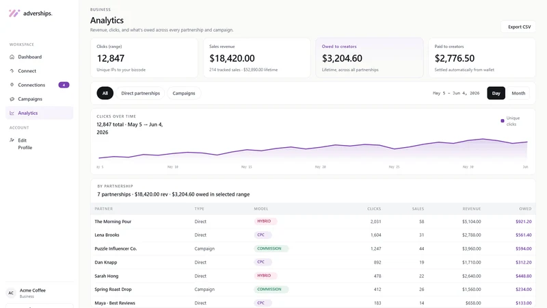Sort by the CLICKS column header
Viewport: 547px width, 308px height.
click(374, 209)
